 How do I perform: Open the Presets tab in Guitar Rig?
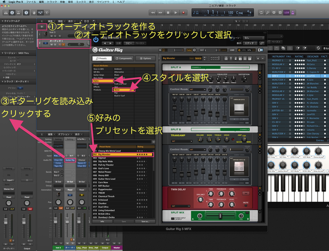coord(102,58)
